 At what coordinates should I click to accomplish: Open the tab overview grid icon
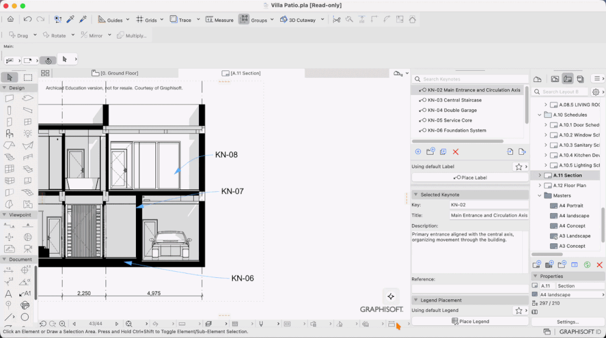pos(45,73)
